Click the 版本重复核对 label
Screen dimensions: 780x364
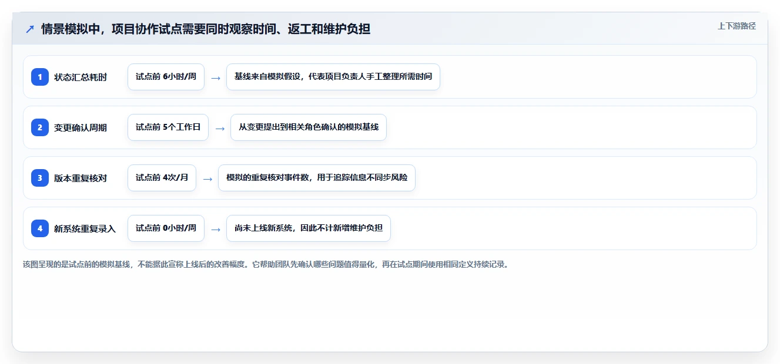pyautogui.click(x=81, y=178)
